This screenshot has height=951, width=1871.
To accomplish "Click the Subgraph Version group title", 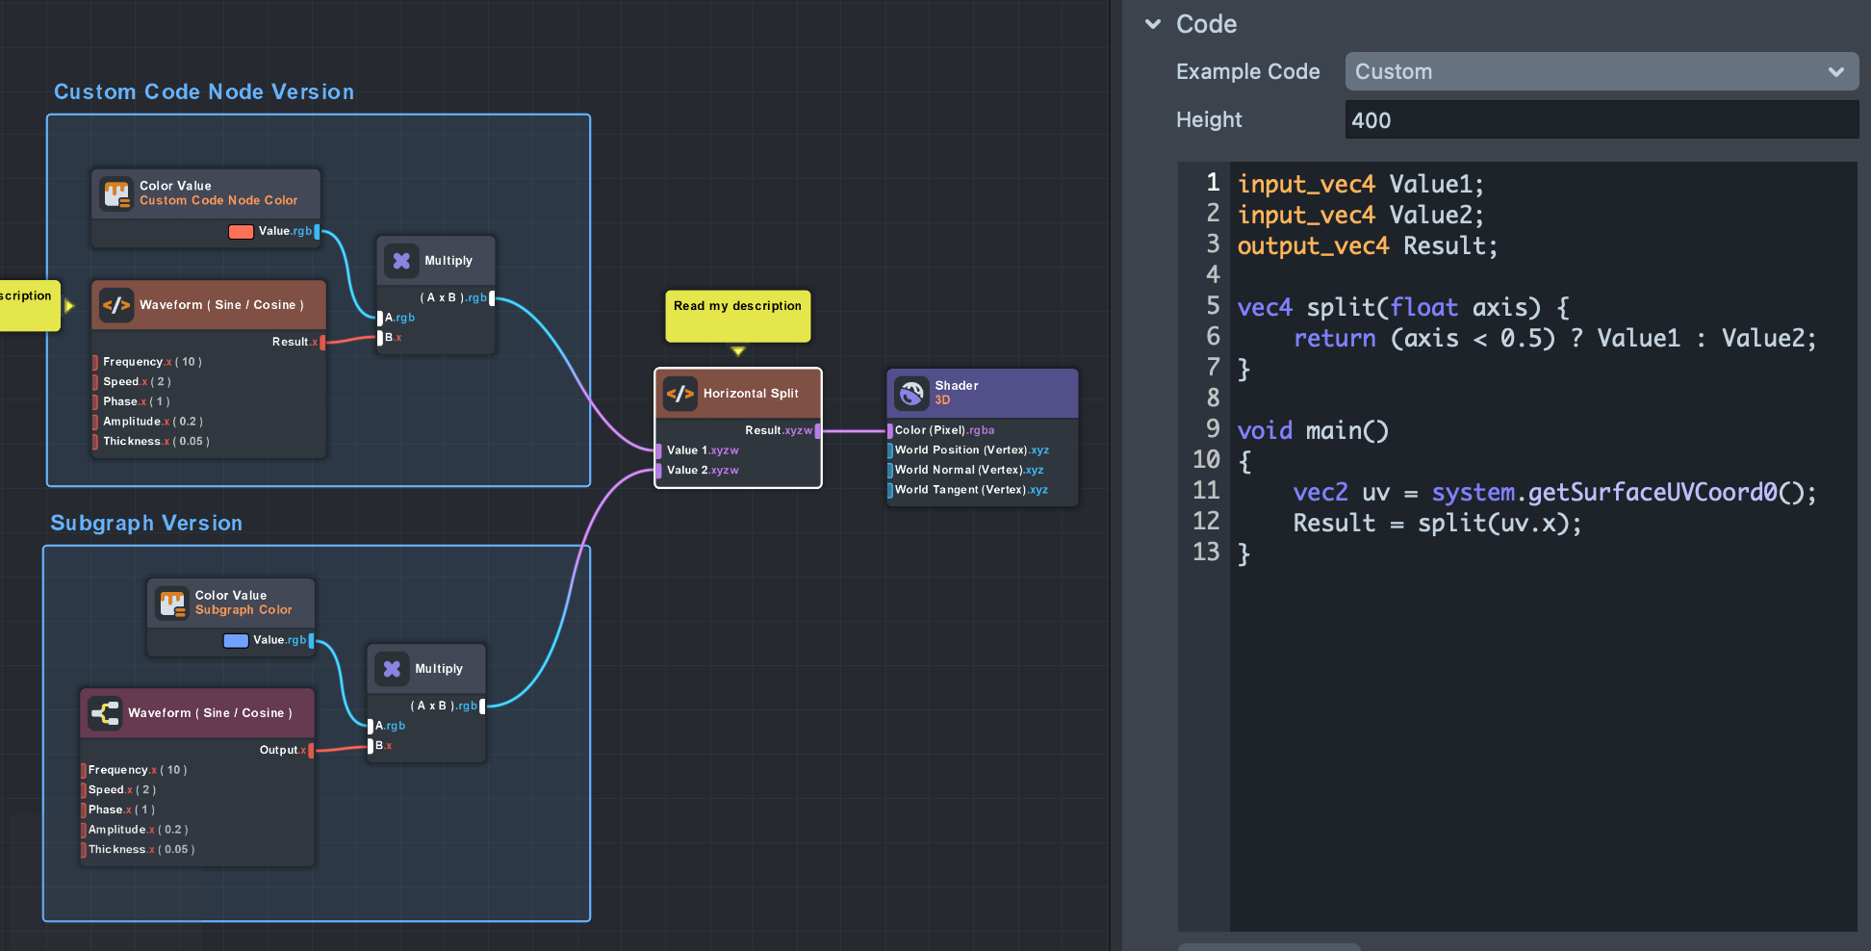I will (x=146, y=523).
